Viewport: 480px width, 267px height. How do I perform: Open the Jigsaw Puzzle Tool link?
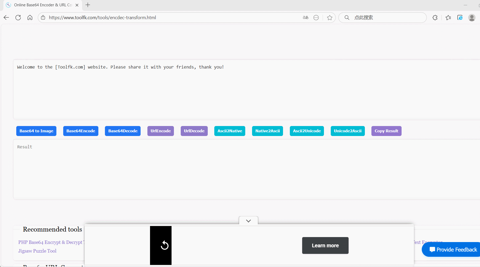(37, 251)
